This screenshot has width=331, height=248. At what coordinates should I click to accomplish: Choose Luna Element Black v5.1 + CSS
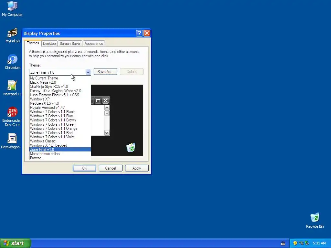tap(60, 95)
